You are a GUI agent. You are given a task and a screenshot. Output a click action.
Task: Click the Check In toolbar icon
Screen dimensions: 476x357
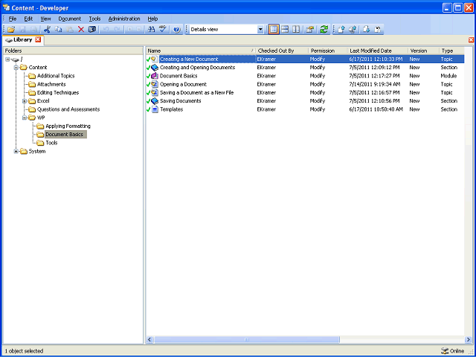click(x=341, y=30)
